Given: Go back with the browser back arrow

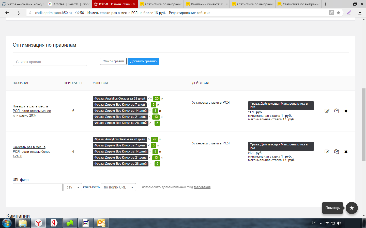Looking at the screenshot, I should click(7, 13).
